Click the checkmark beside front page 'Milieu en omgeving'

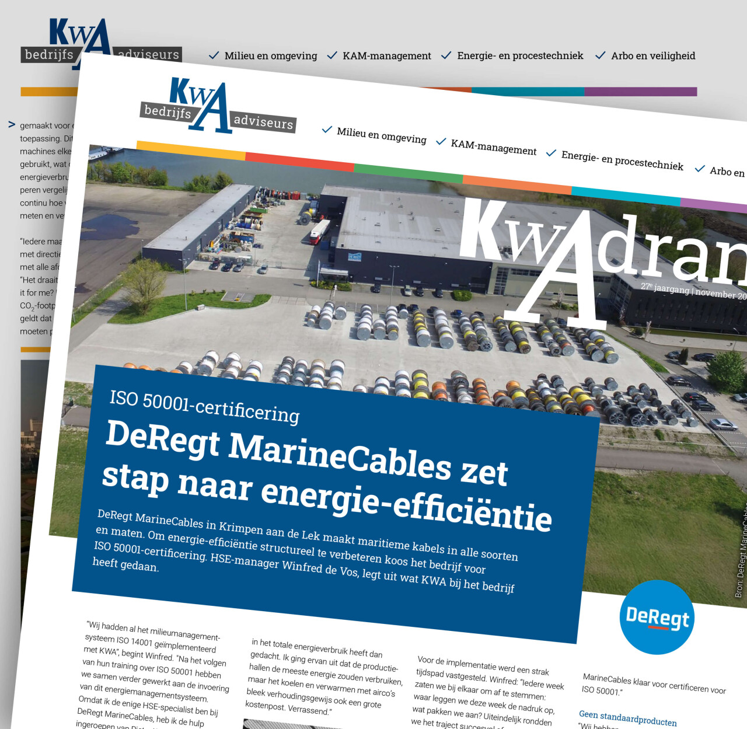pos(327,129)
